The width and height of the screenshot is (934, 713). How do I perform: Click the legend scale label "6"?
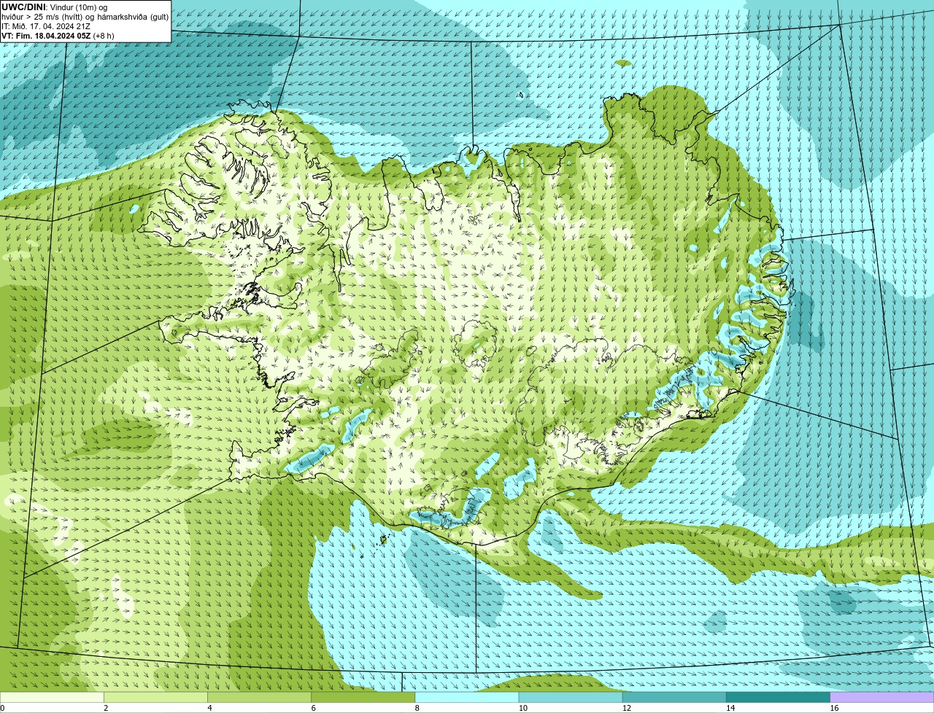(x=313, y=708)
